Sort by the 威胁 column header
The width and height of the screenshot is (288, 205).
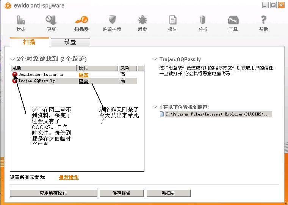pyautogui.click(x=43, y=68)
